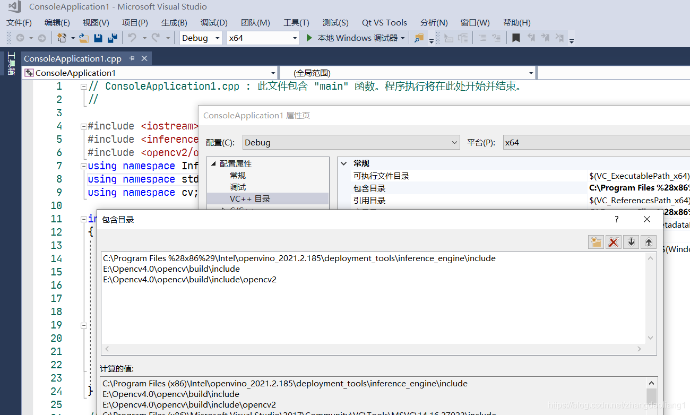Image resolution: width=690 pixels, height=415 pixels.
Task: Go to the next bookmark icon
Action: (x=545, y=38)
